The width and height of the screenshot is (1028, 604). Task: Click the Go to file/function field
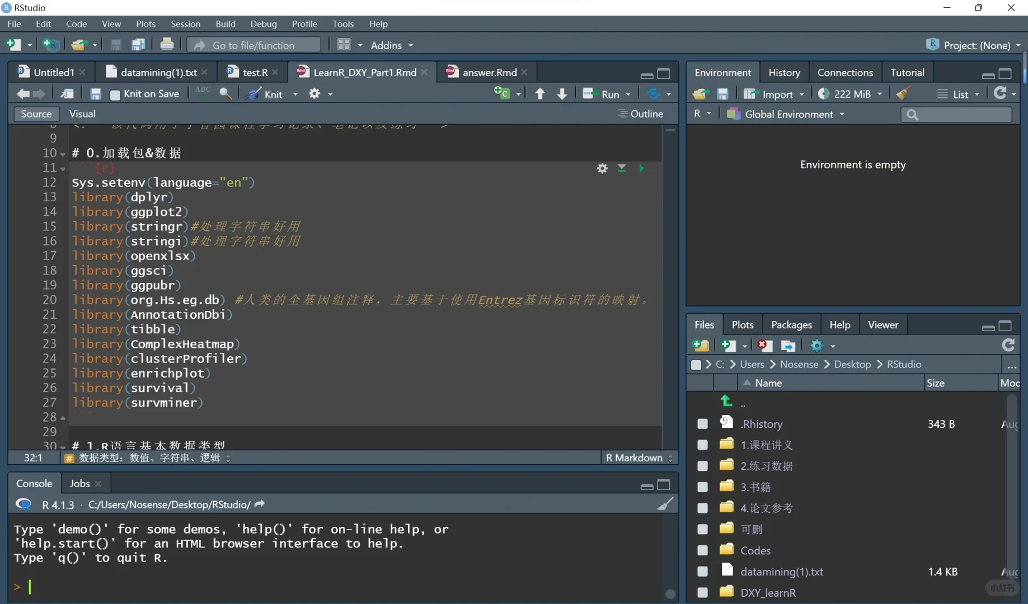tap(254, 45)
